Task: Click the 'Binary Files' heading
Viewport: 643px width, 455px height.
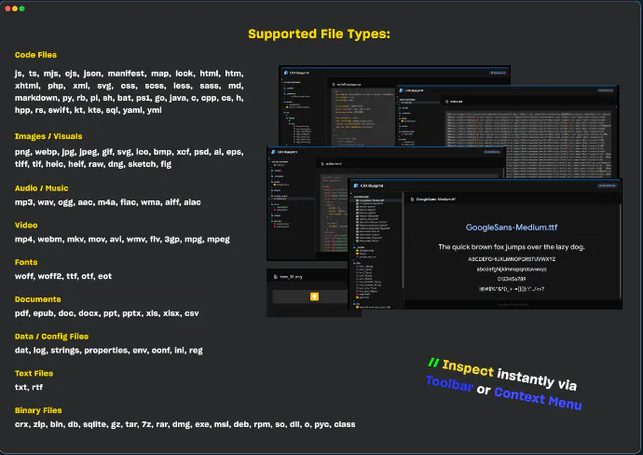Action: 38,410
